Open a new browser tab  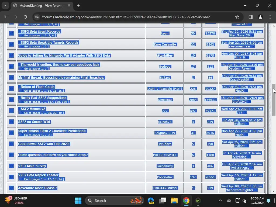[x=79, y=6]
